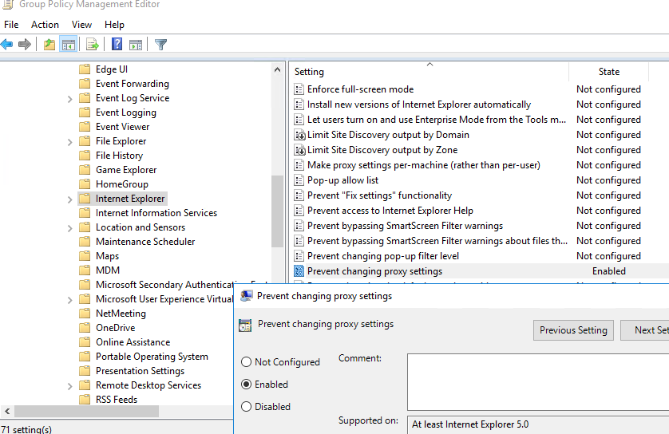Click inside the Comment text box

tap(536, 381)
